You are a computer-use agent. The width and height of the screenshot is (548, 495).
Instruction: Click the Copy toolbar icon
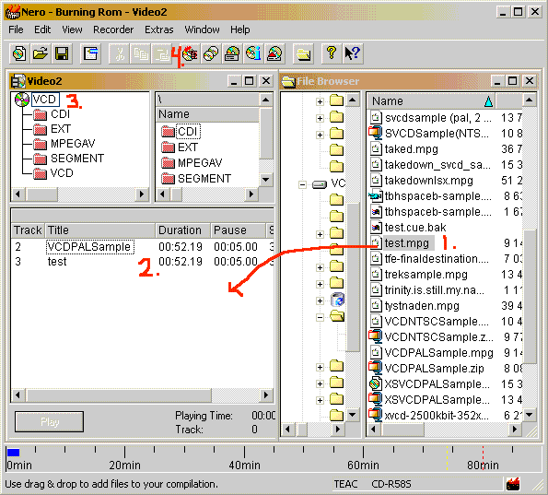(141, 53)
